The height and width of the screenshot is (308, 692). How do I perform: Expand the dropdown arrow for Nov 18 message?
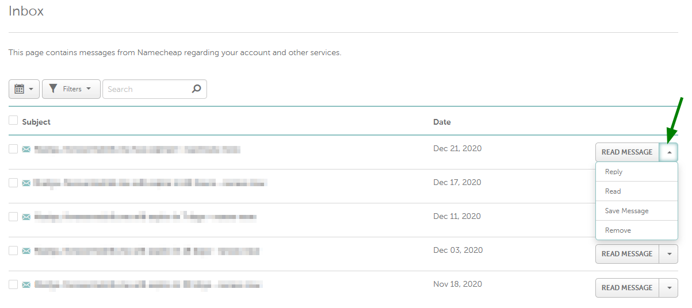pyautogui.click(x=669, y=288)
